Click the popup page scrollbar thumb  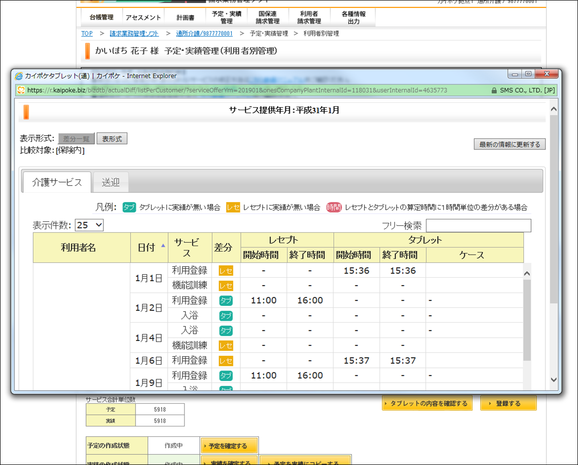pyautogui.click(x=553, y=210)
